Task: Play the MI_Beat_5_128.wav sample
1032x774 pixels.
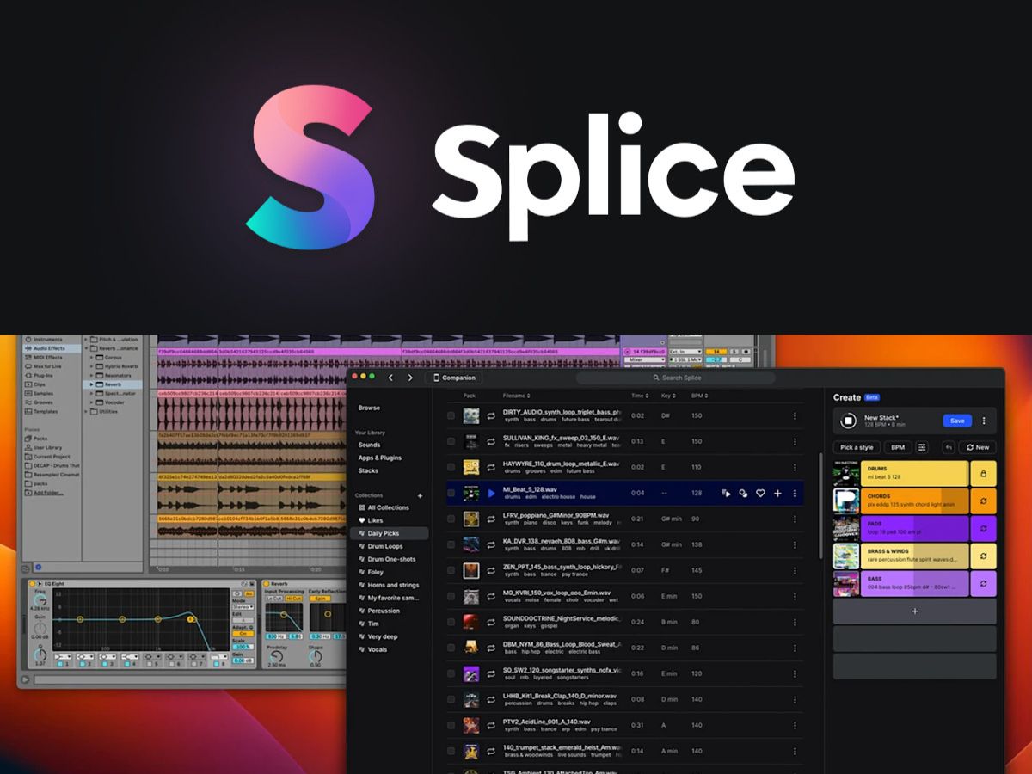Action: (x=491, y=494)
